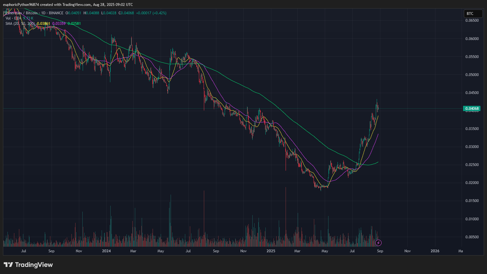Click the 0.01500 price axis label
This screenshot has height=274, width=487.
(472, 201)
